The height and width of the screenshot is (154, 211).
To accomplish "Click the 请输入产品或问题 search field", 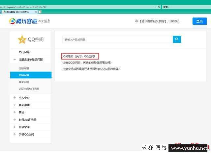I will pyautogui.click(x=117, y=39).
